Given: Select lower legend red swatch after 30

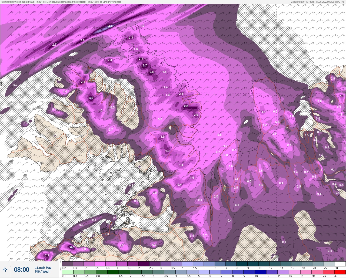Looking at the screenshot, I should point(340,272).
